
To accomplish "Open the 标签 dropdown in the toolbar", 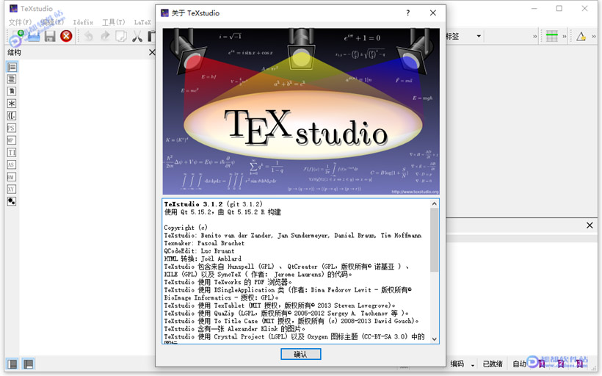I will coord(479,37).
